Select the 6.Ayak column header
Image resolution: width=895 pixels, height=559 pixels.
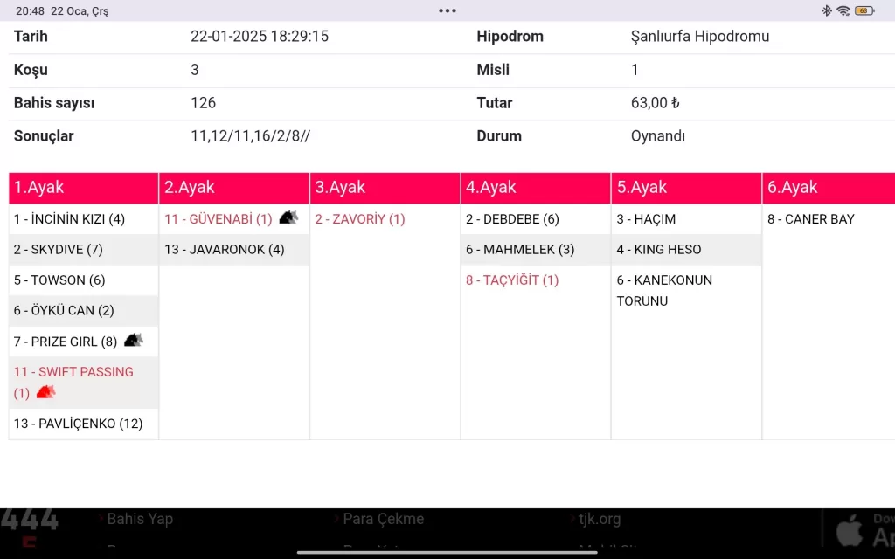click(829, 188)
